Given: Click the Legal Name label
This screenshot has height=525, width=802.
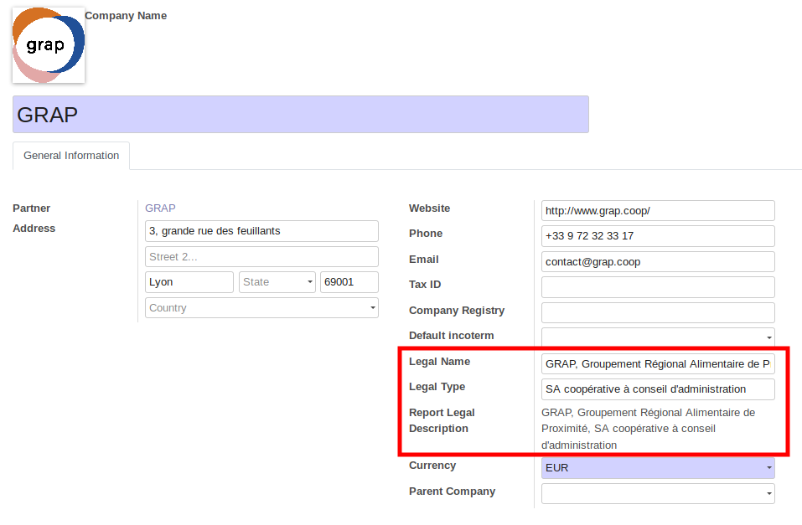Looking at the screenshot, I should (439, 362).
